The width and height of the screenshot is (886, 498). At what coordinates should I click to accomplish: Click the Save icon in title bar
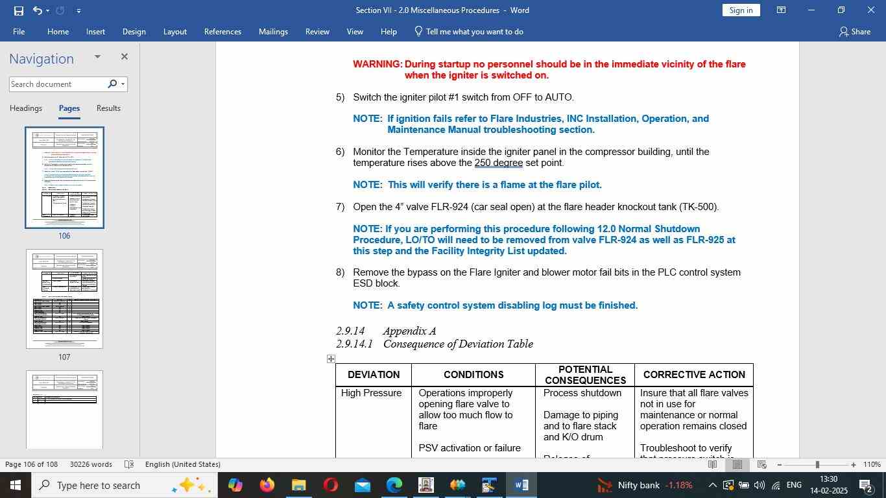coord(18,10)
